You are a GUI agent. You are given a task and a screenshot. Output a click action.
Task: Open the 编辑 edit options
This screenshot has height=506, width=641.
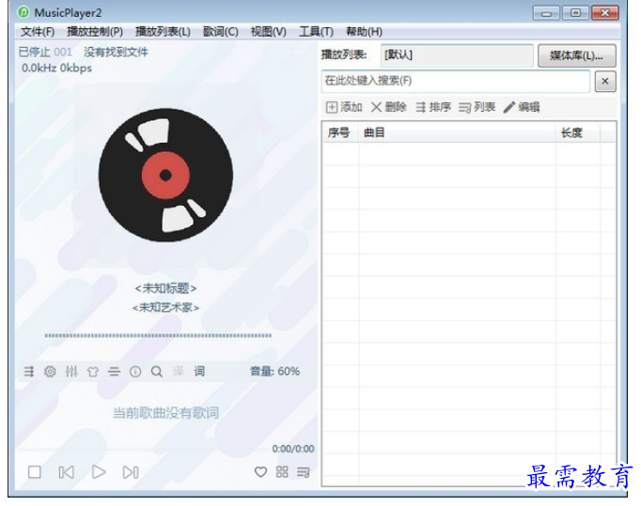pyautogui.click(x=522, y=107)
